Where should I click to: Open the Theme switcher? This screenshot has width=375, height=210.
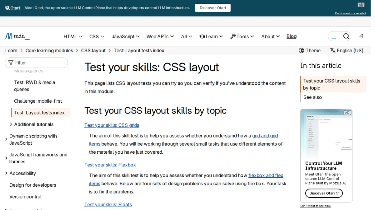(x=310, y=50)
